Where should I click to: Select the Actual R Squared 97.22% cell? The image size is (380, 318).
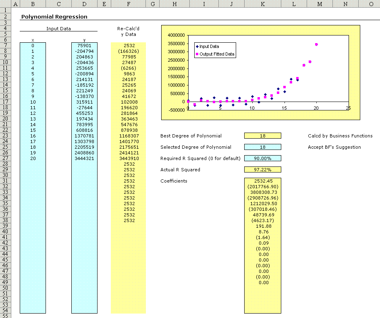(262, 170)
